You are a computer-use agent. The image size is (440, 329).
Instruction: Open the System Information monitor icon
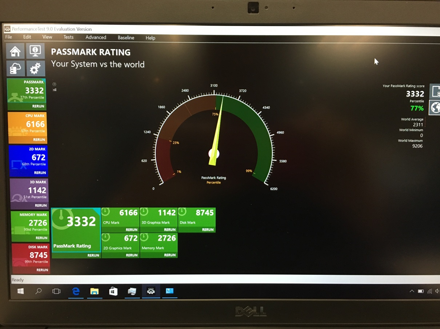35,51
